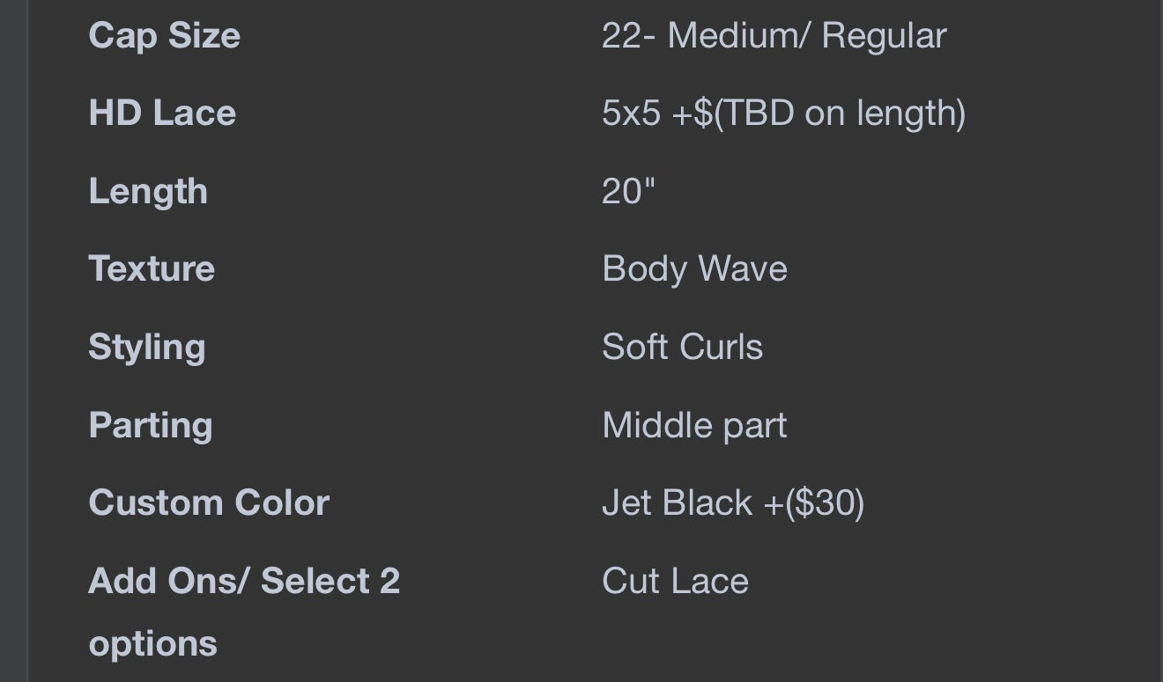Viewport: 1163px width, 682px height.
Task: Click the Soft Curls value
Action: pyautogui.click(x=683, y=347)
